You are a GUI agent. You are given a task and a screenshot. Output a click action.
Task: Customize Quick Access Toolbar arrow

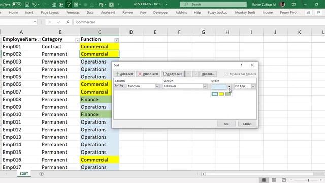click(x=118, y=4)
